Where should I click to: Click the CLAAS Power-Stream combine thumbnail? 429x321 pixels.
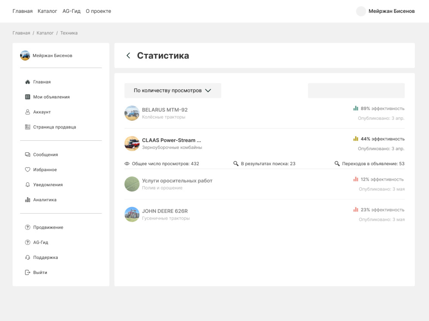click(132, 143)
